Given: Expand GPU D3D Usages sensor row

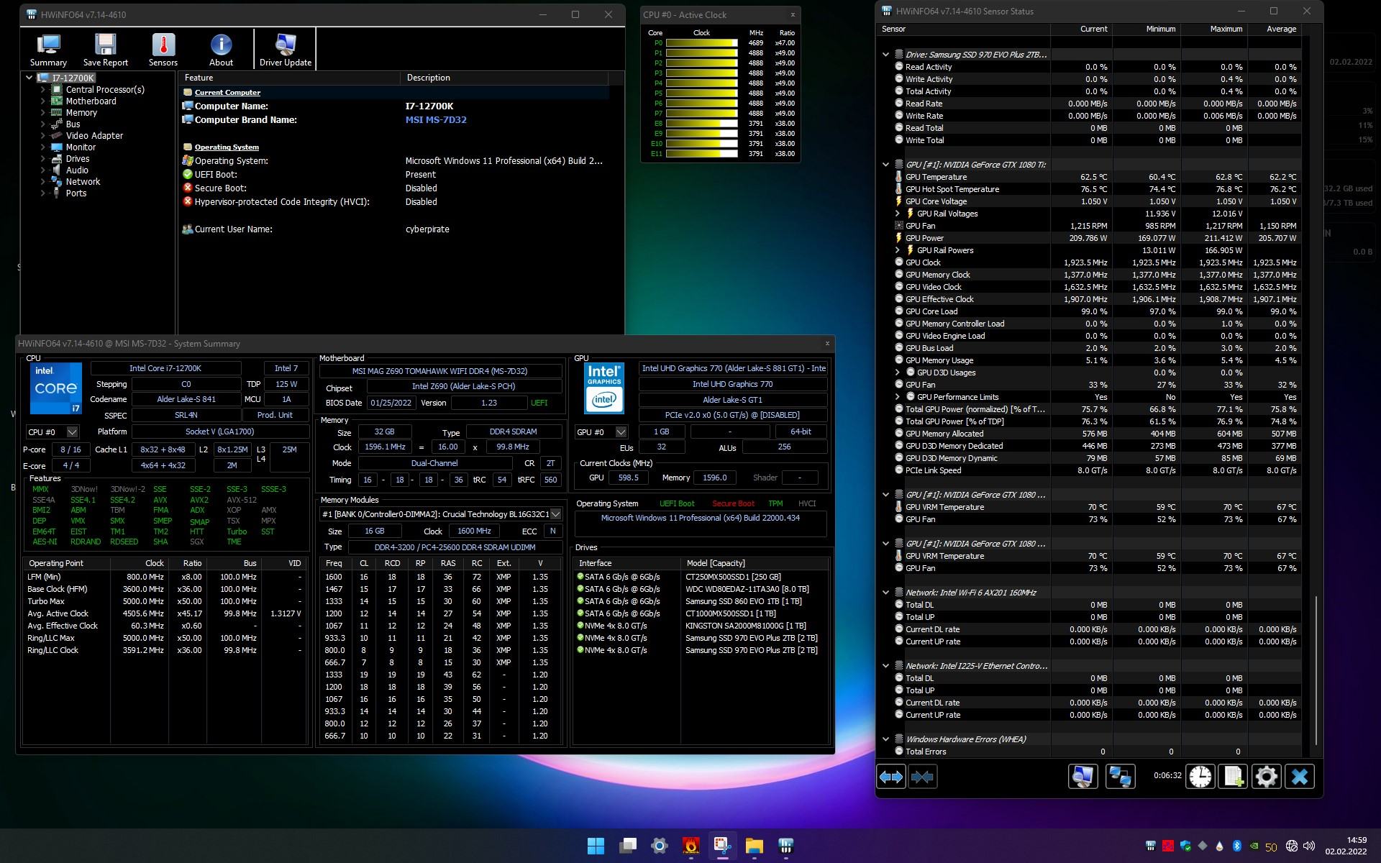Looking at the screenshot, I should [897, 373].
